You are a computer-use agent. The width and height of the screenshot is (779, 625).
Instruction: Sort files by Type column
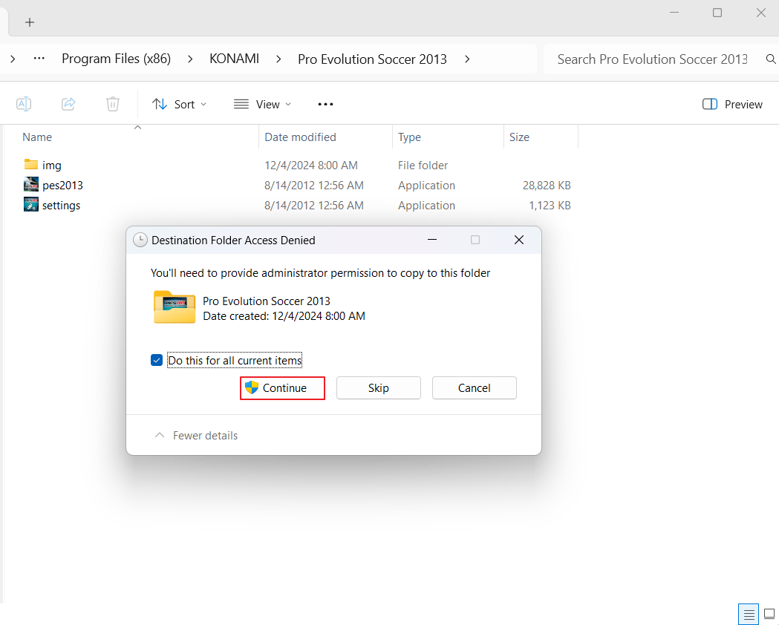(409, 137)
